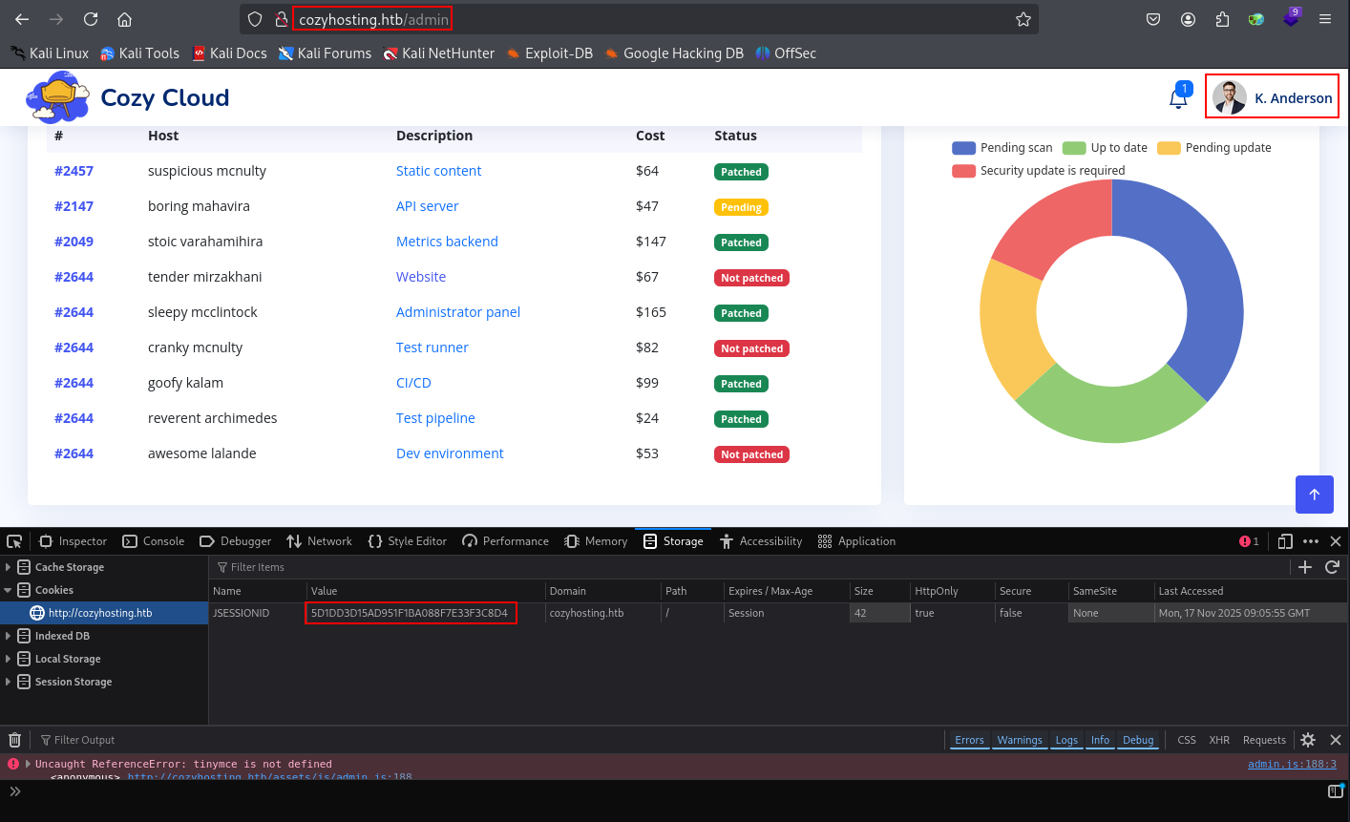Expand Local Storage tree node
Viewport: 1350px width, 822px height.
tap(8, 659)
